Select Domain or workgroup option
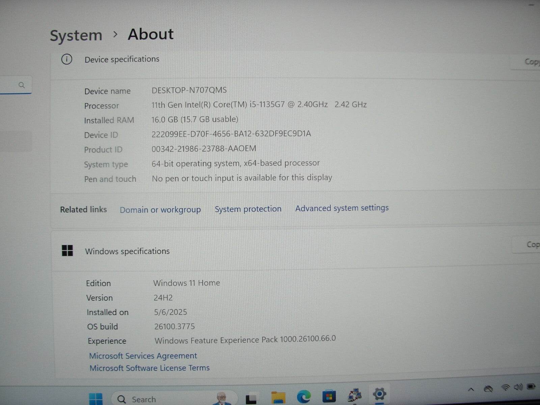The image size is (540, 405). [x=160, y=210]
